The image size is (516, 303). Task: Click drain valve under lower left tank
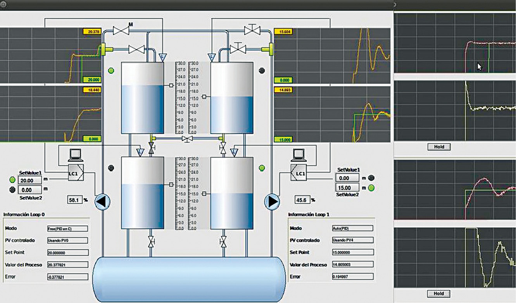coord(151,242)
